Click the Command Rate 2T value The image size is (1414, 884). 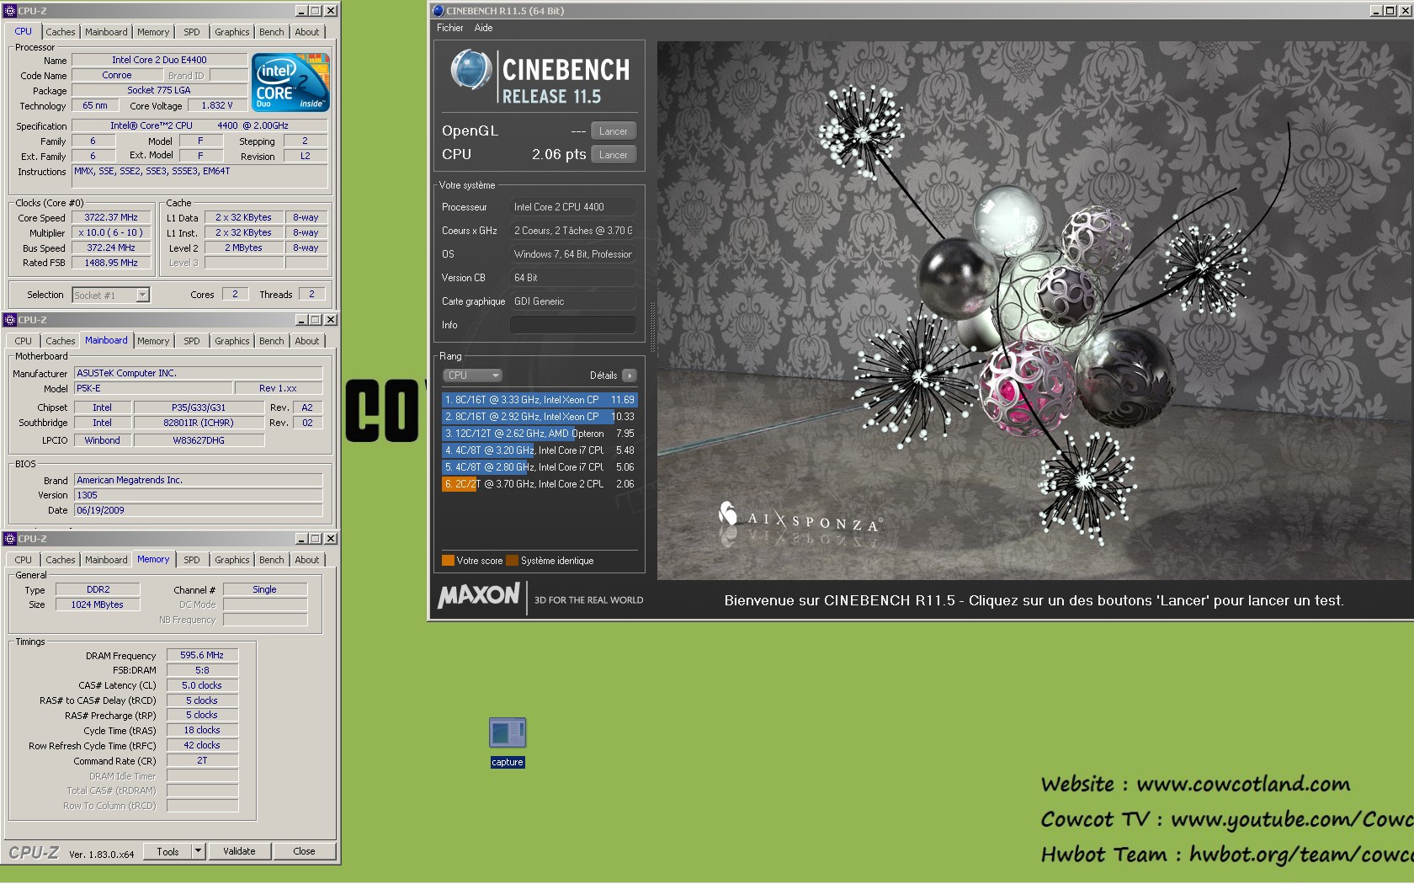(x=202, y=760)
